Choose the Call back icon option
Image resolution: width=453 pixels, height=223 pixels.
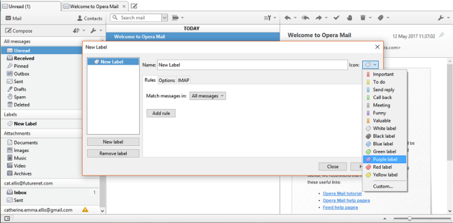coord(368,98)
